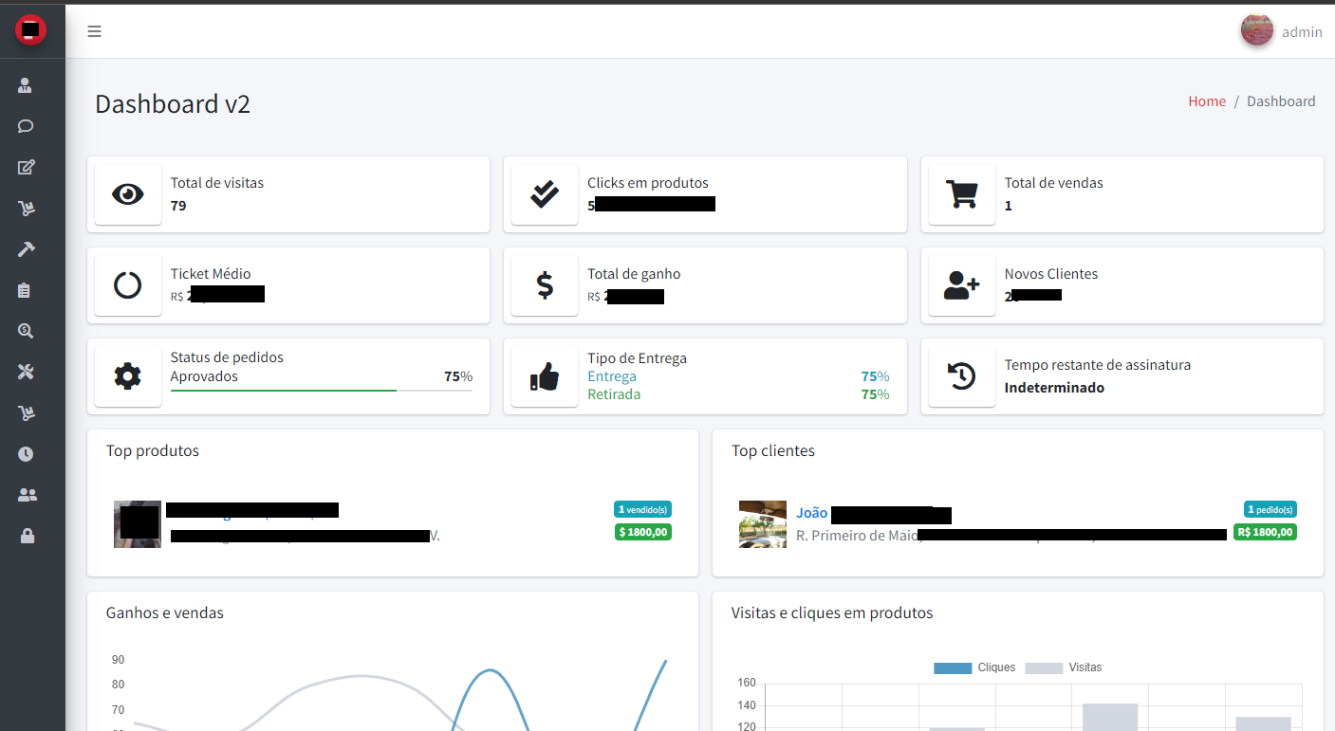Click the 75% value beside Aprovados
This screenshot has width=1335, height=731.
tap(458, 376)
